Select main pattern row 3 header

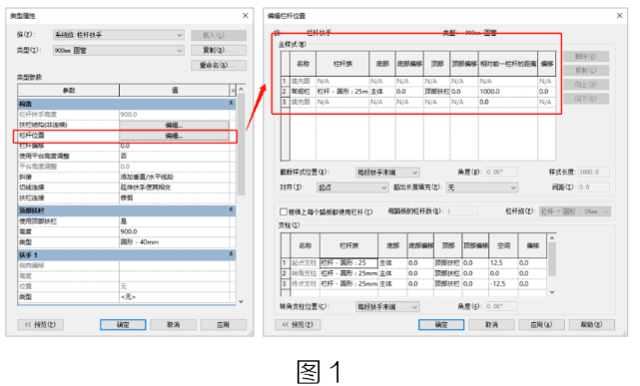[x=285, y=102]
